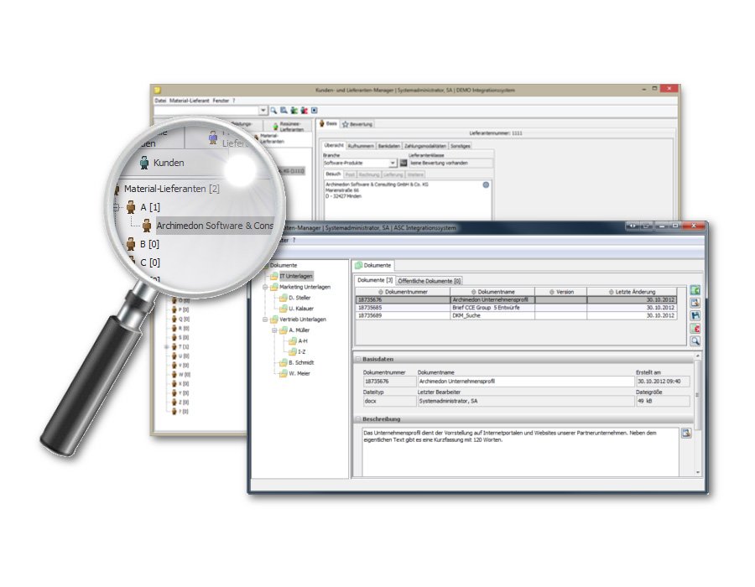Select document row 18735685 Brief CCE Group
755x587 pixels.
(516, 308)
